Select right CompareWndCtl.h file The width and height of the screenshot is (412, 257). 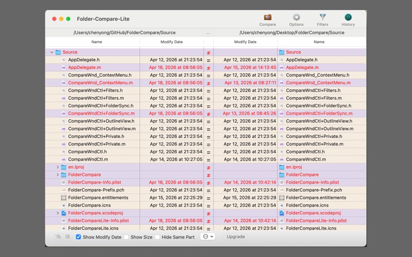(x=305, y=152)
